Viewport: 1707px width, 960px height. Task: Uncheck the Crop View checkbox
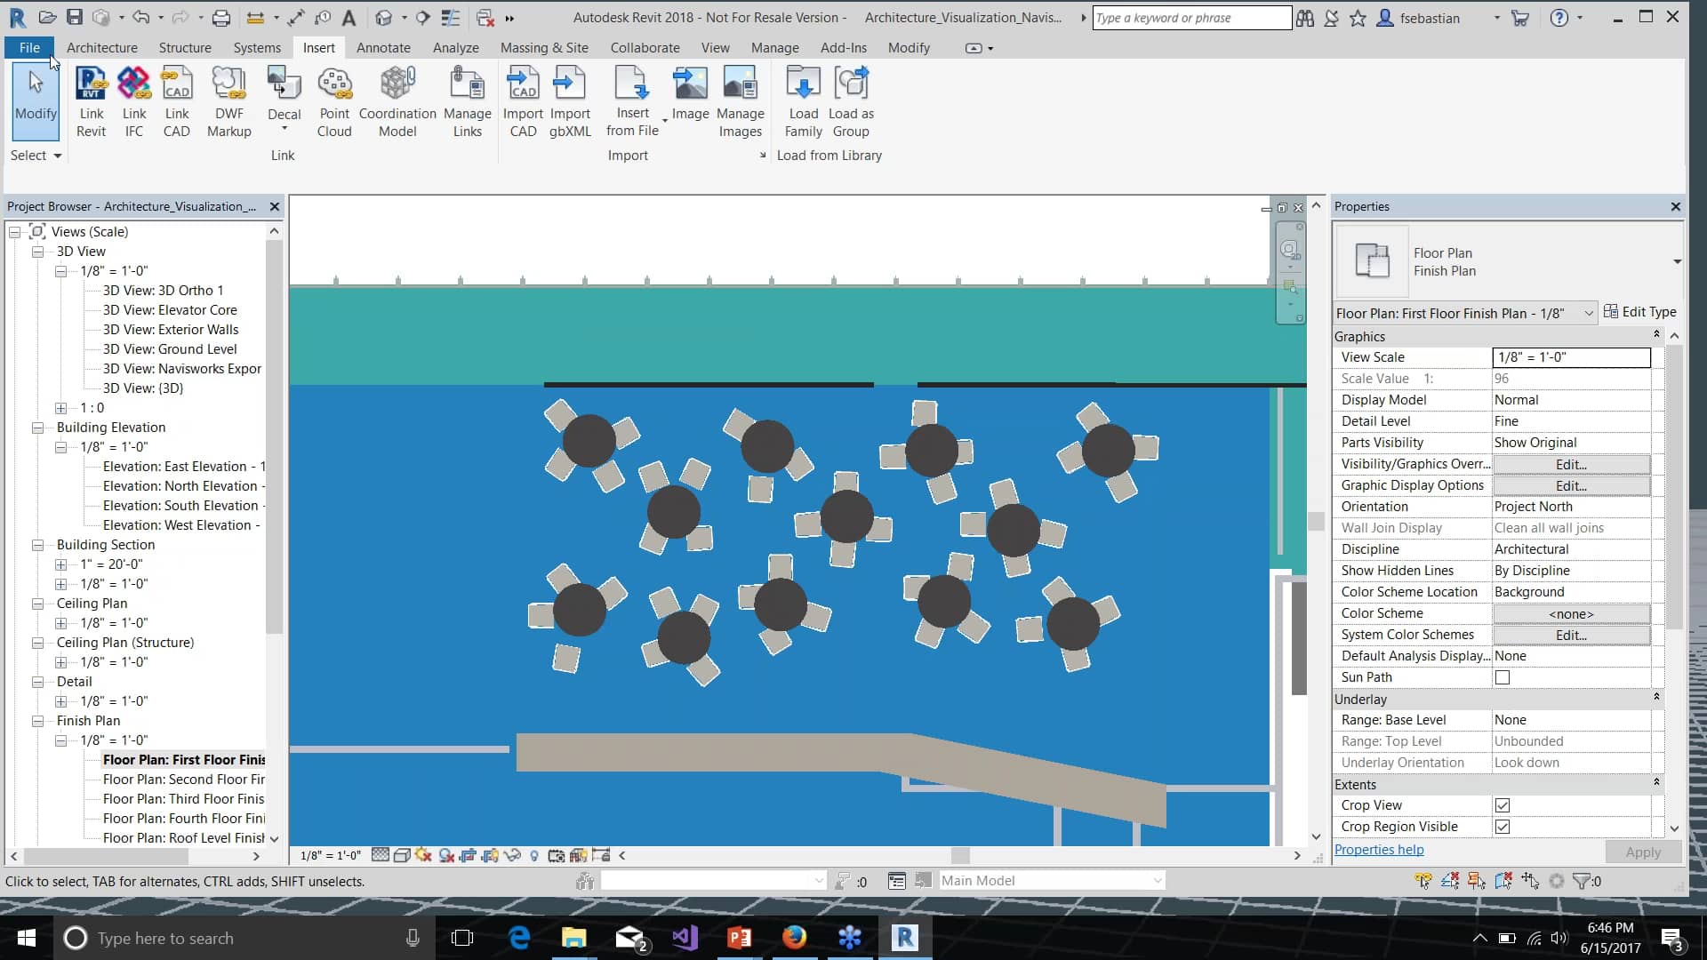1503,805
